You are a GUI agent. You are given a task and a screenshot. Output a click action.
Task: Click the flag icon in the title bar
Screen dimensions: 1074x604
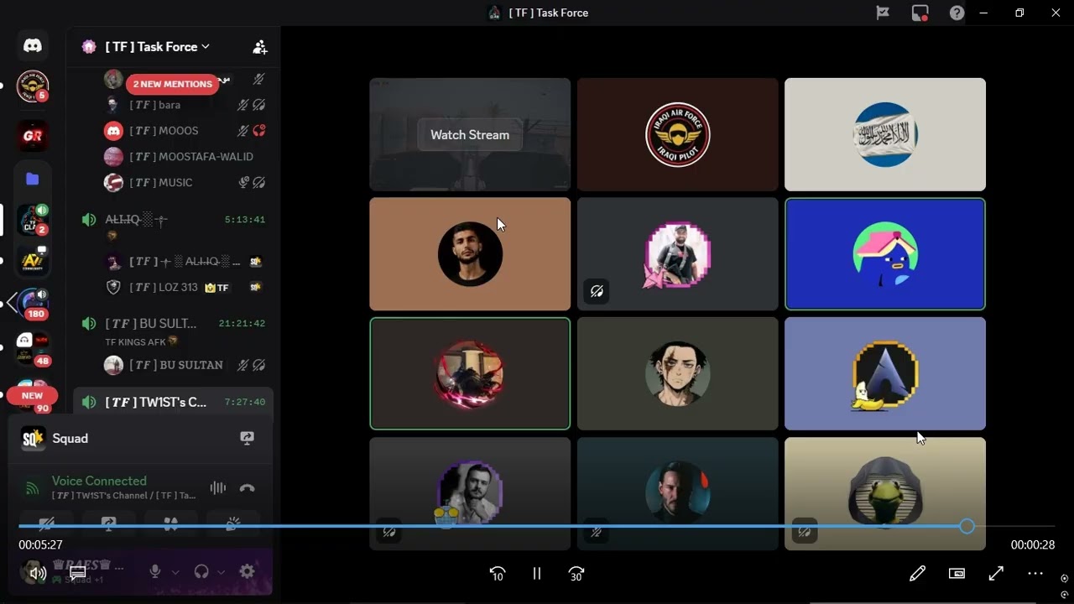[x=883, y=13]
